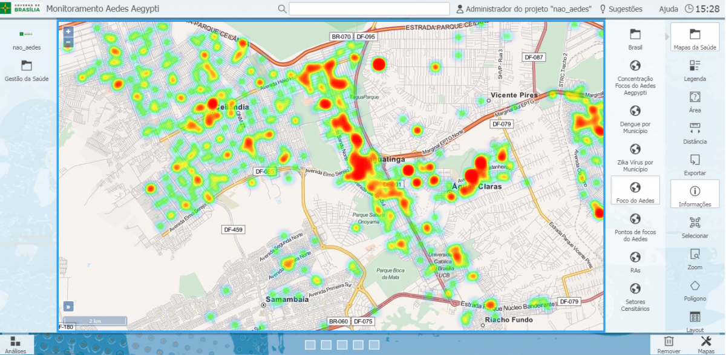Open Gestão da Saúde folder
The image size is (726, 355).
(27, 71)
